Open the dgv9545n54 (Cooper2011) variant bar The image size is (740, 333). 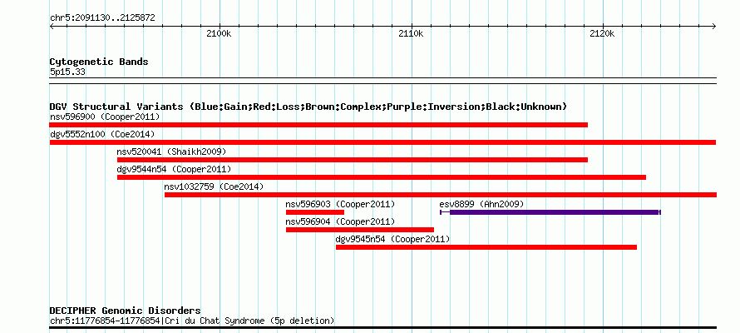486,247
